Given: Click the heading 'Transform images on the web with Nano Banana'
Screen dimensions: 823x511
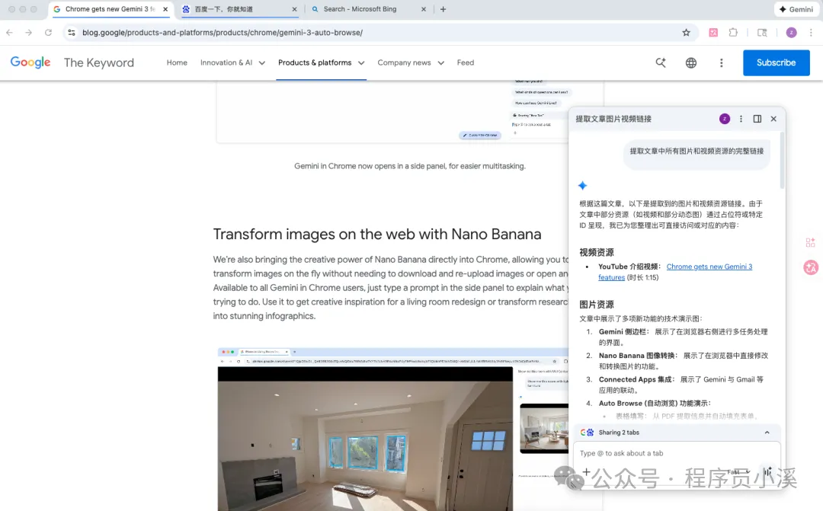Looking at the screenshot, I should (377, 234).
